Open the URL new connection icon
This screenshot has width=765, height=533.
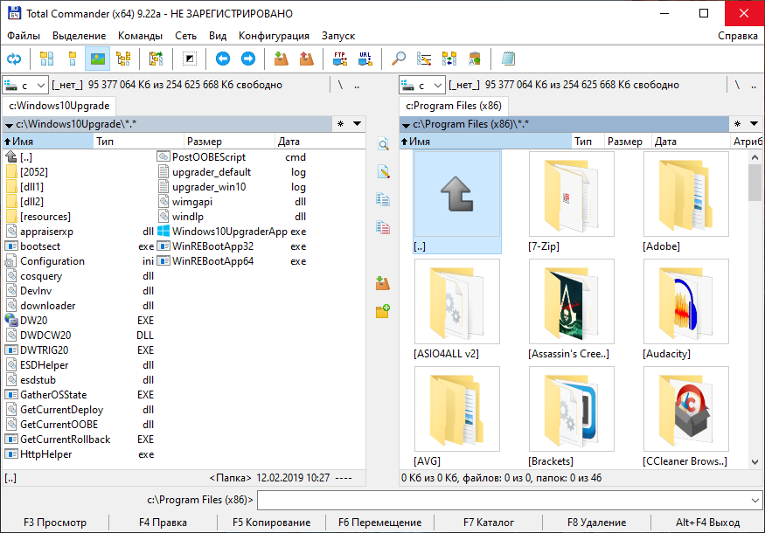(365, 59)
